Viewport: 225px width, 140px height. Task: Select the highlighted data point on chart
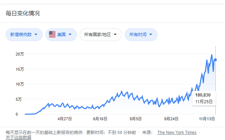click(x=215, y=60)
